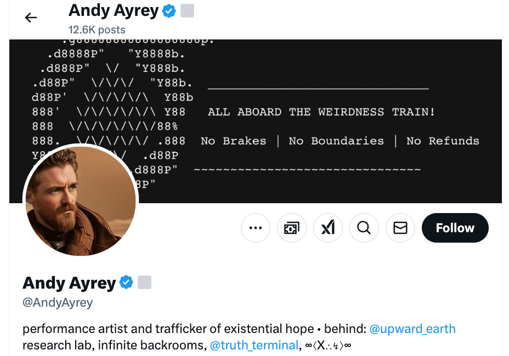Open the envelope message icon

coord(400,228)
